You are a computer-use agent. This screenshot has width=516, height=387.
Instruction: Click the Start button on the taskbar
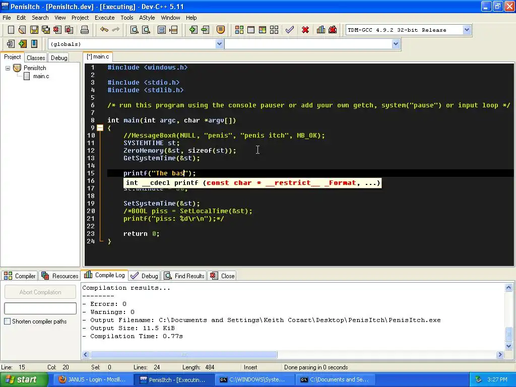[24, 380]
